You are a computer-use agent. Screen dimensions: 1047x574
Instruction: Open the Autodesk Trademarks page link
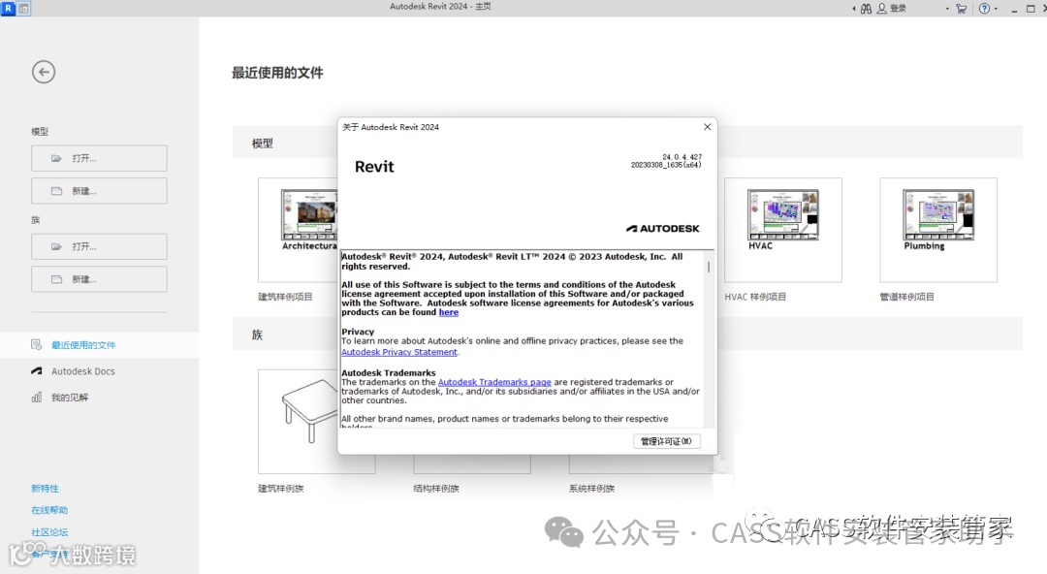tap(494, 382)
